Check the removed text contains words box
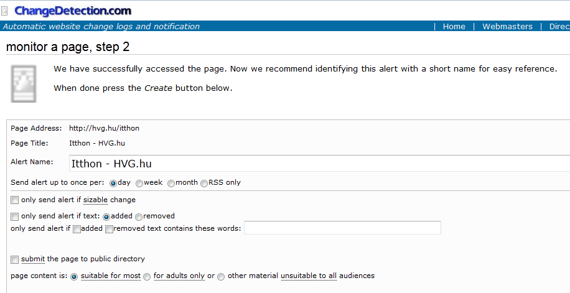 109,230
